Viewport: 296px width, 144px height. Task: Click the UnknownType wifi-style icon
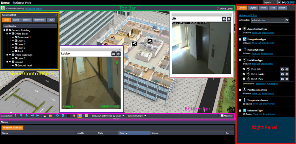[x=244, y=110]
